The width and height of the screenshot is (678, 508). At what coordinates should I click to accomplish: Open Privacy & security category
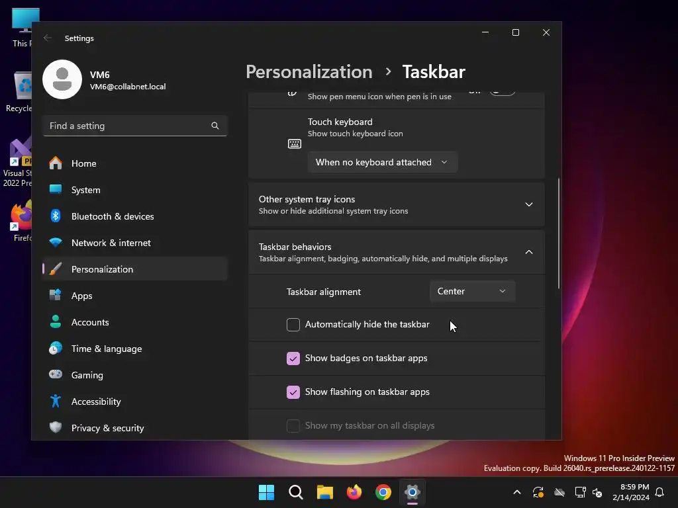pyautogui.click(x=135, y=428)
